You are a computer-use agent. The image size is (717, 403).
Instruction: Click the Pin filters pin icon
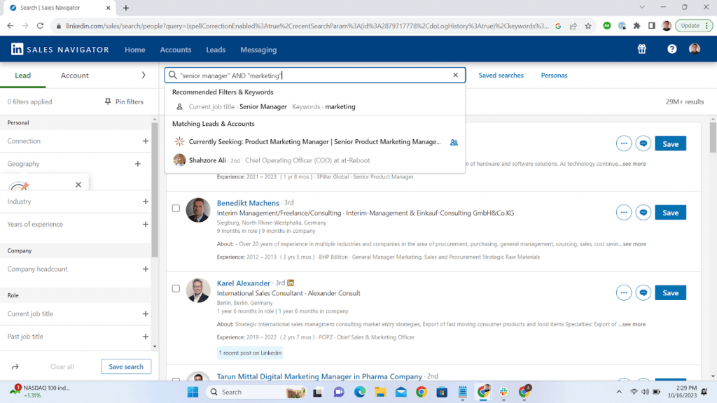[x=108, y=101]
